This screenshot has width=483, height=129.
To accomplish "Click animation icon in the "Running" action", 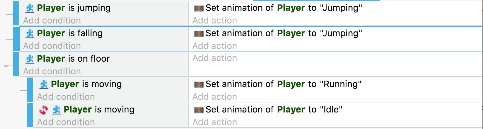I will [199, 84].
